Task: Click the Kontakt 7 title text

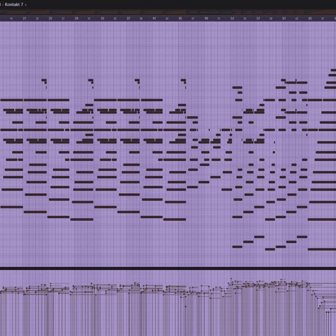Action: 13,4
